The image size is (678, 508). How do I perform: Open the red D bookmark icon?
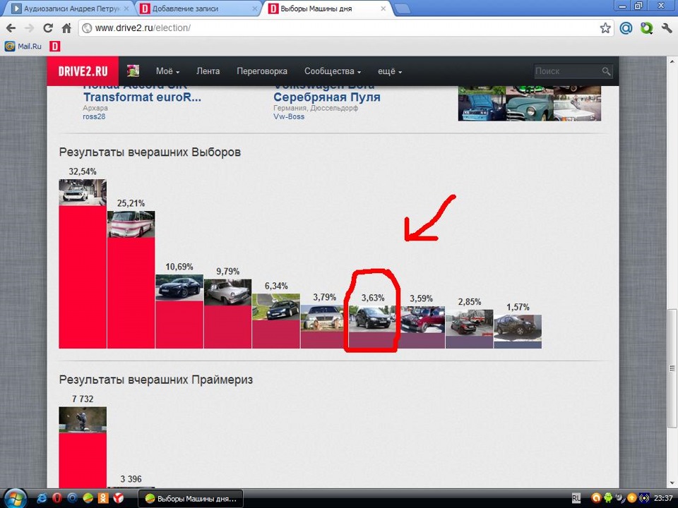point(54,46)
